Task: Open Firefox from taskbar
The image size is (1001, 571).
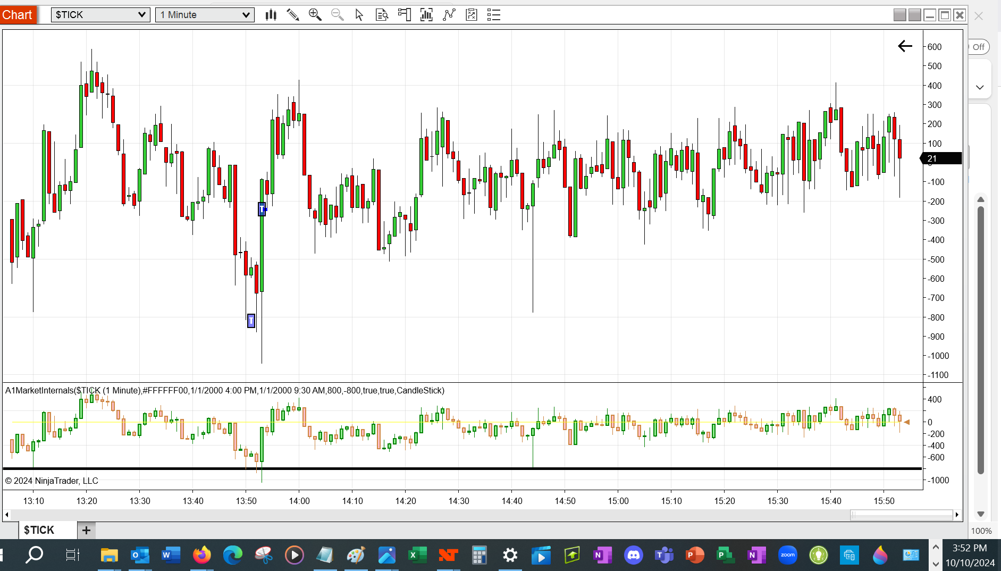Action: click(201, 556)
